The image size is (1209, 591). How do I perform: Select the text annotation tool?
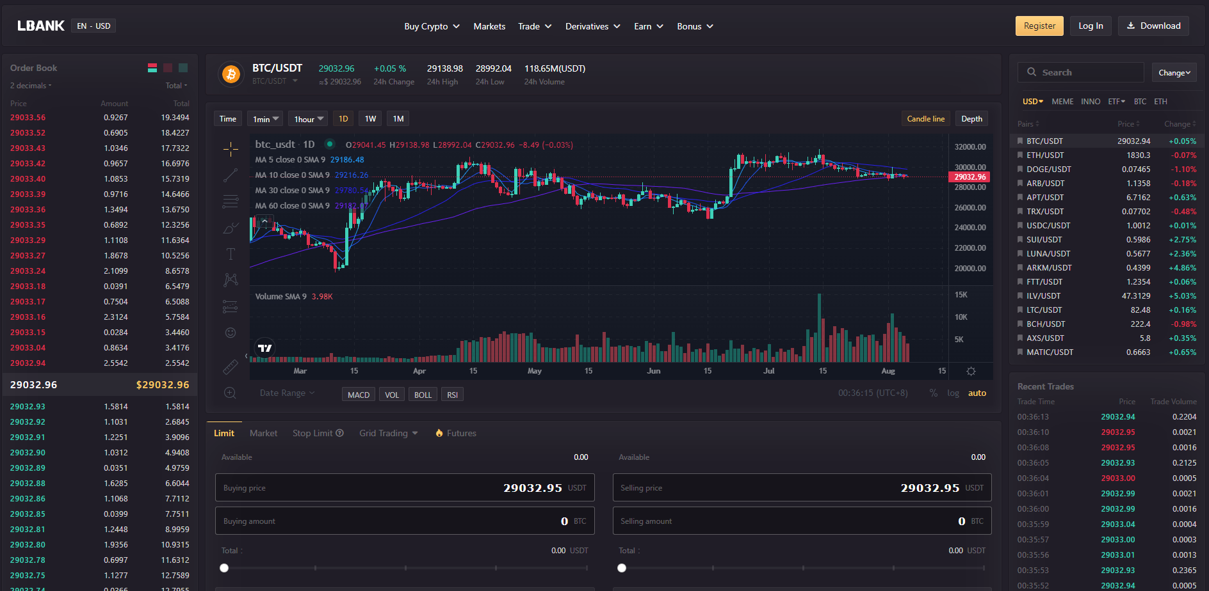pos(231,254)
